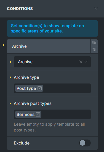Collapse the Archive condition title row
The height and width of the screenshot is (152, 104).
49,46
